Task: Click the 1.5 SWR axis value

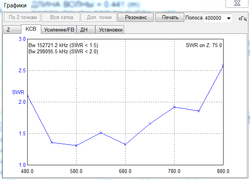Action: (x=22, y=133)
